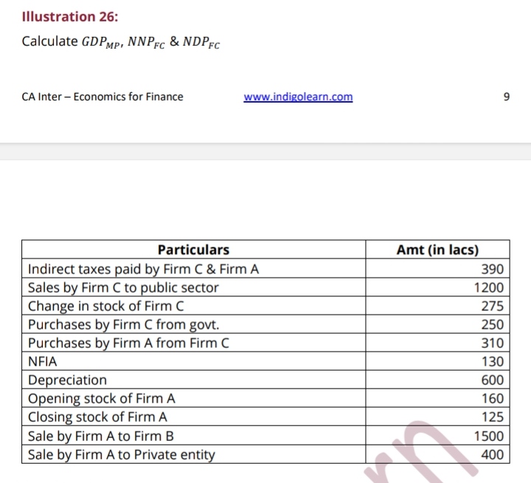Click the Illustration 26 heading
The width and height of the screenshot is (531, 483).
(x=59, y=16)
